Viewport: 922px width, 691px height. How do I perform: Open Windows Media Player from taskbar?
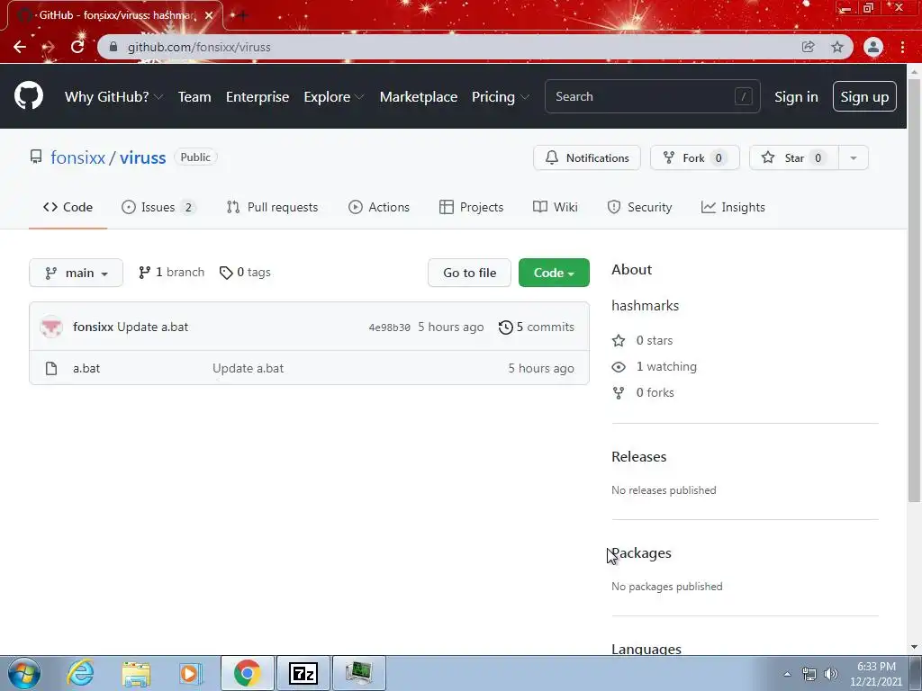tap(191, 673)
